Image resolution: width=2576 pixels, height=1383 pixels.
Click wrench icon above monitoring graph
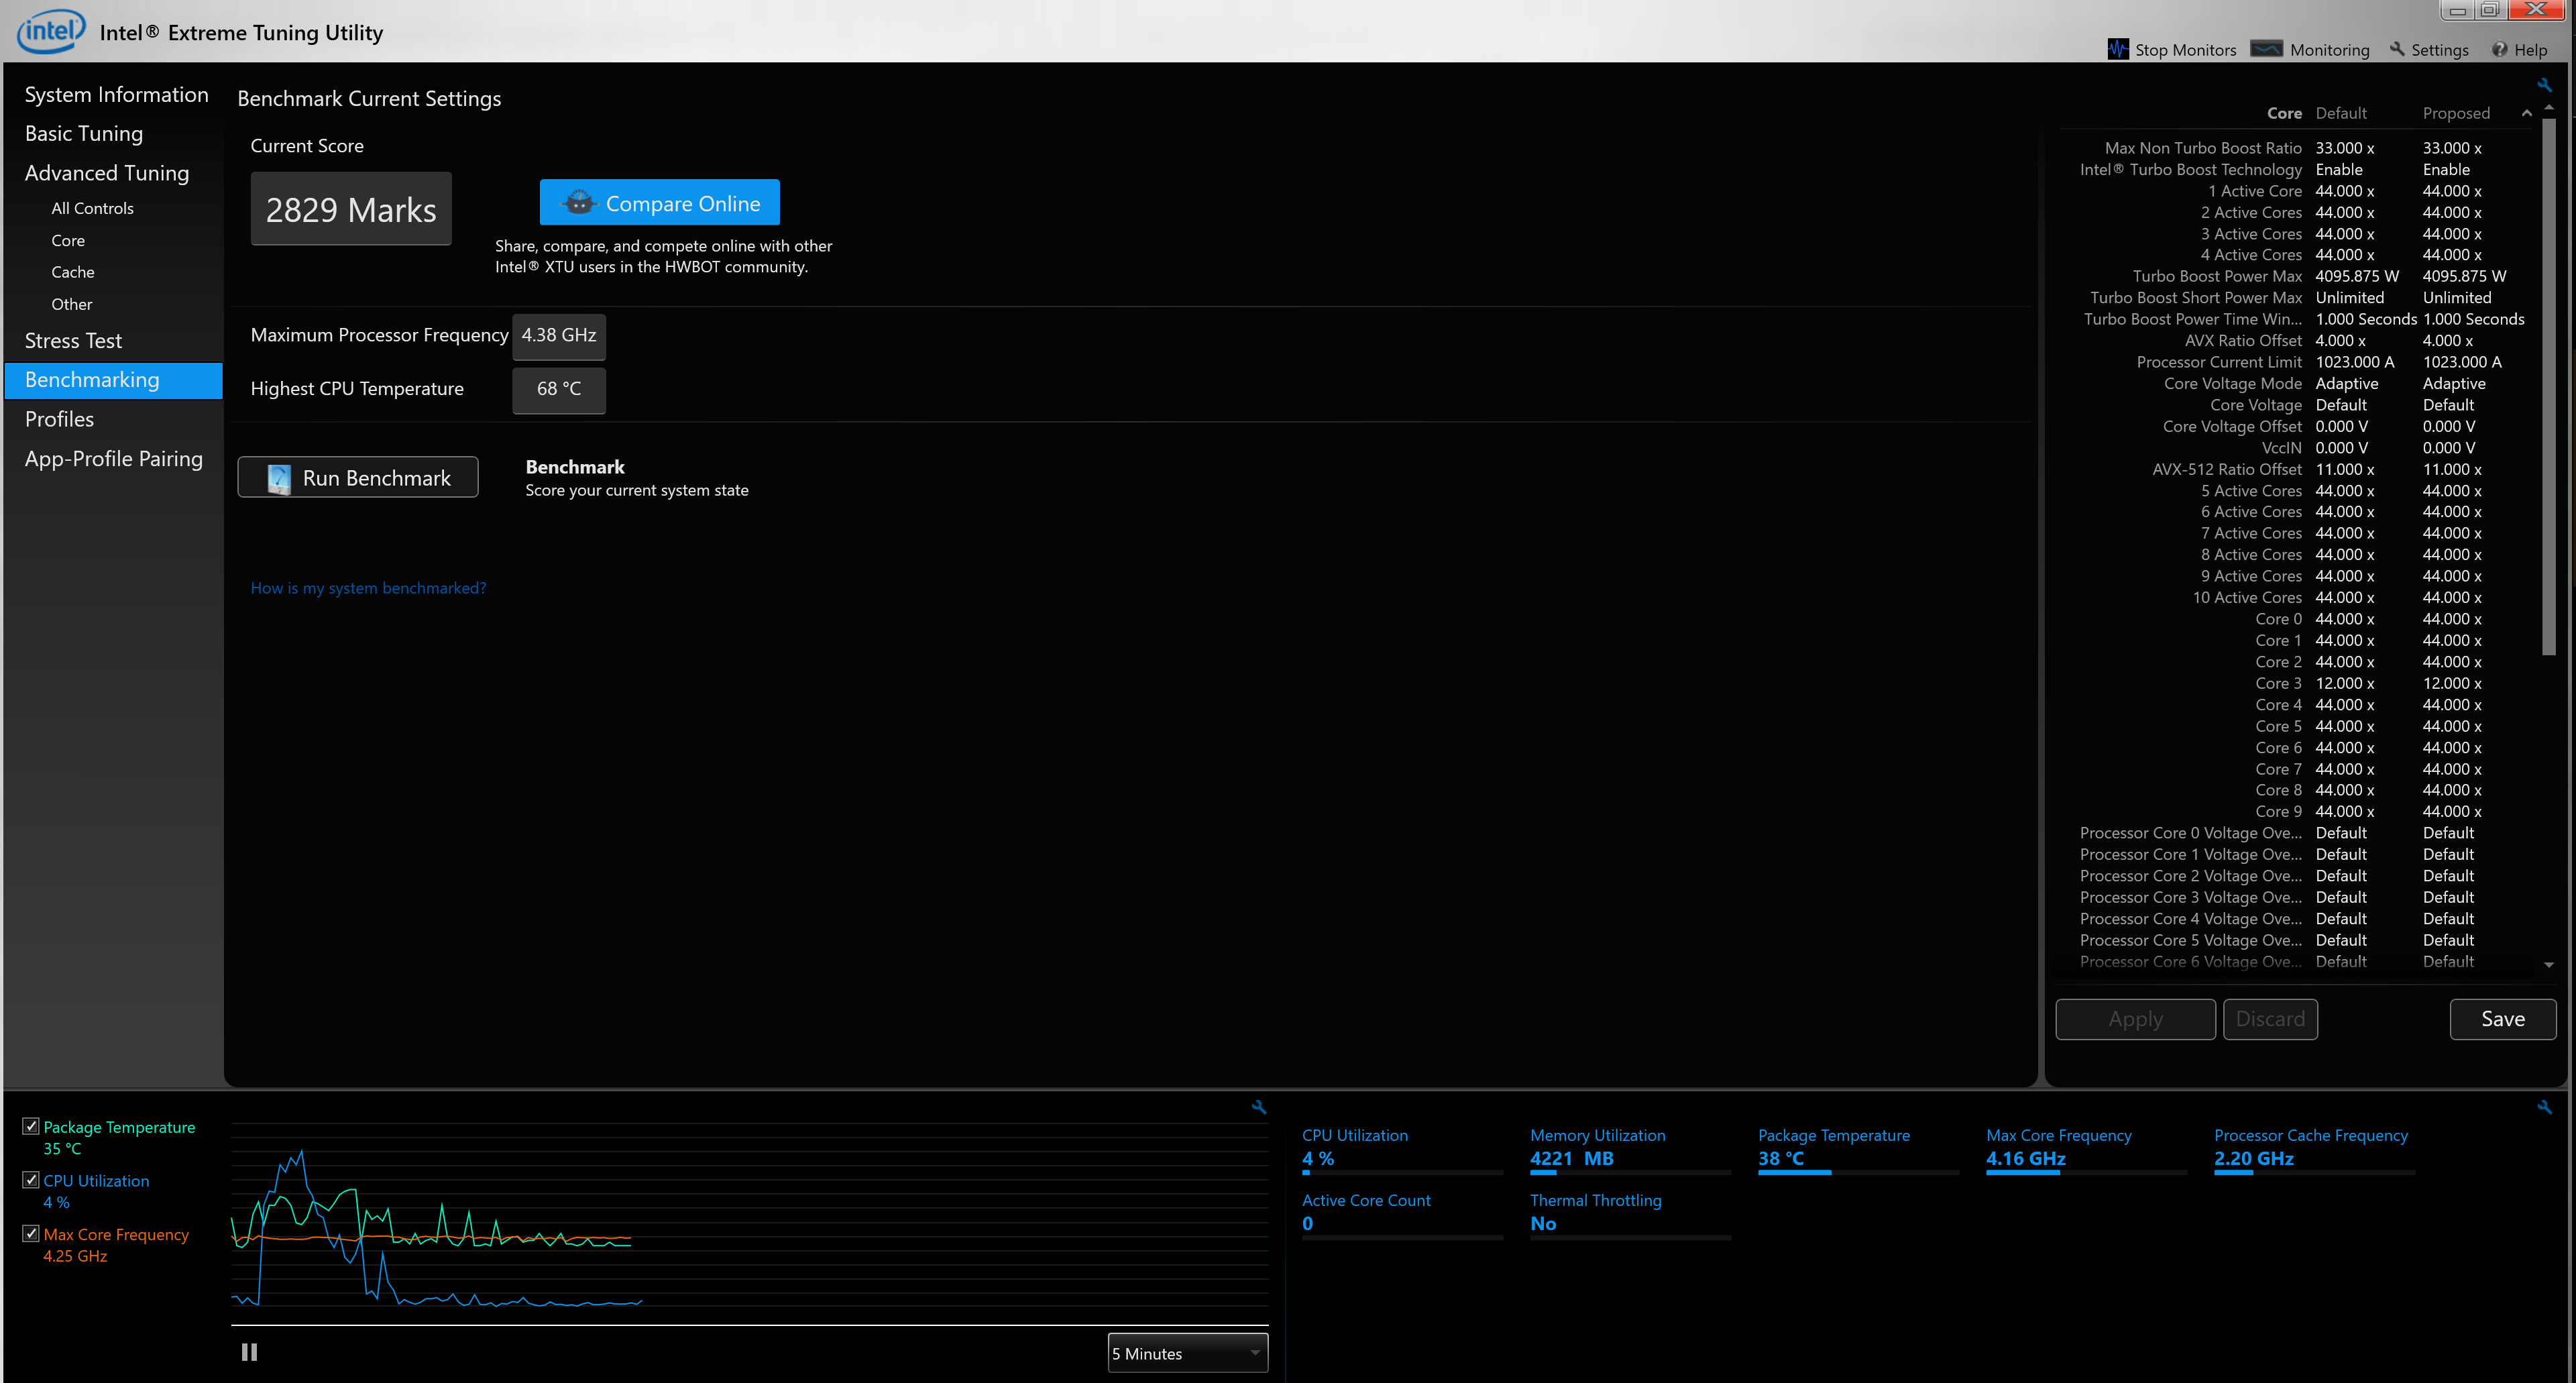point(1259,1107)
